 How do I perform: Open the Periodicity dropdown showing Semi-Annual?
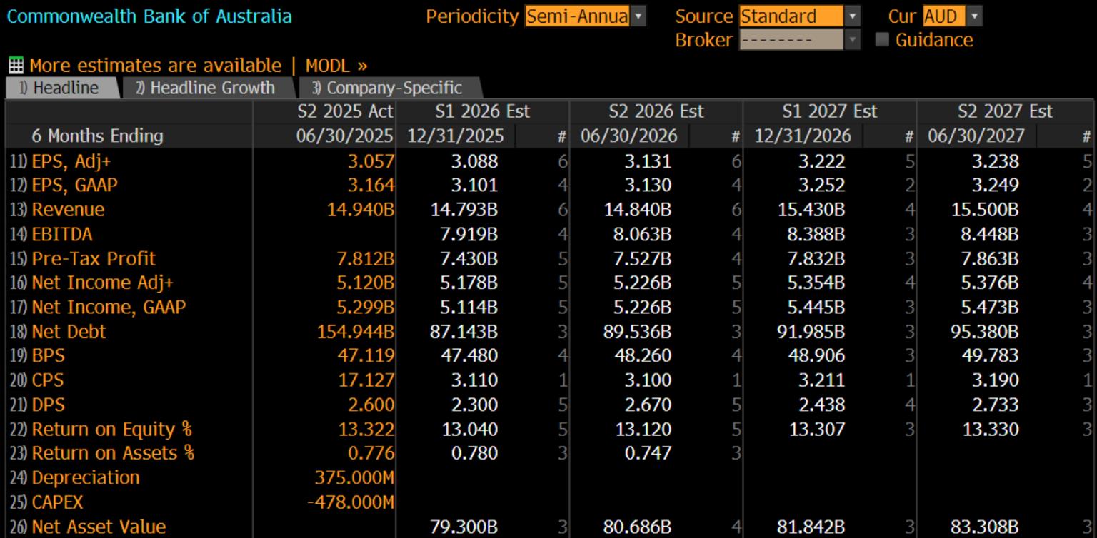[x=585, y=16]
